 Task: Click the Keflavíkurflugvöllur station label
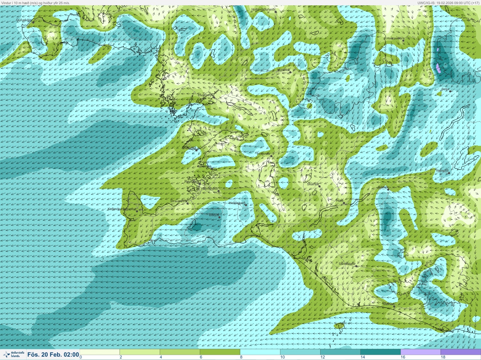(x=122, y=209)
